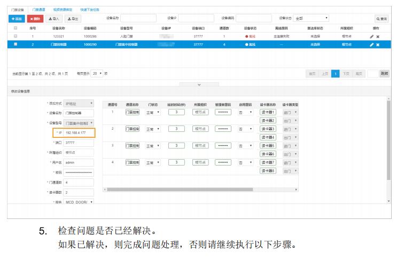
Task: Switch to the 门禁通道 tab
Action: [38, 10]
